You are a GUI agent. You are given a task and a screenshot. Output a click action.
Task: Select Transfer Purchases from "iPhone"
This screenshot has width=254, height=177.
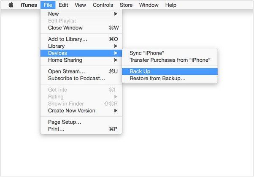(x=170, y=60)
